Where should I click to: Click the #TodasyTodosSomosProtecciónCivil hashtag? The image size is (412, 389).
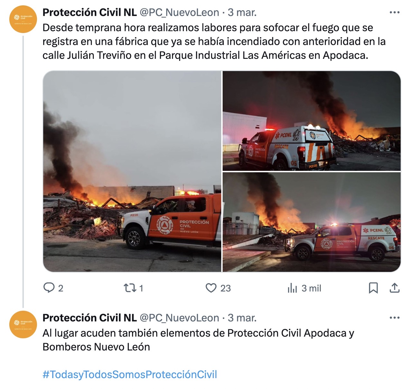tap(130, 375)
